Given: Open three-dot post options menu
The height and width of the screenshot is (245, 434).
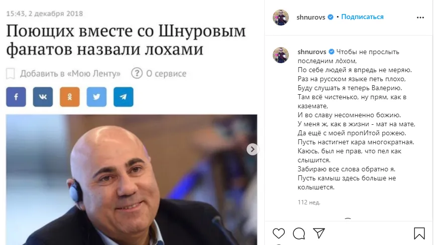Looking at the screenshot, I should pos(420,18).
